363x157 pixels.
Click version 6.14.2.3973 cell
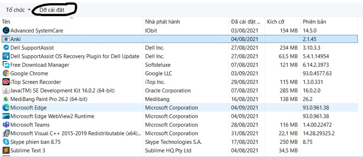[316, 65]
